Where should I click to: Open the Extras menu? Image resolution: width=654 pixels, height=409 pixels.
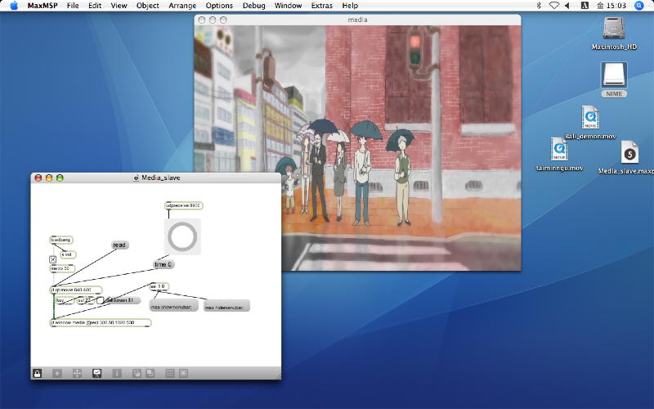[x=321, y=6]
